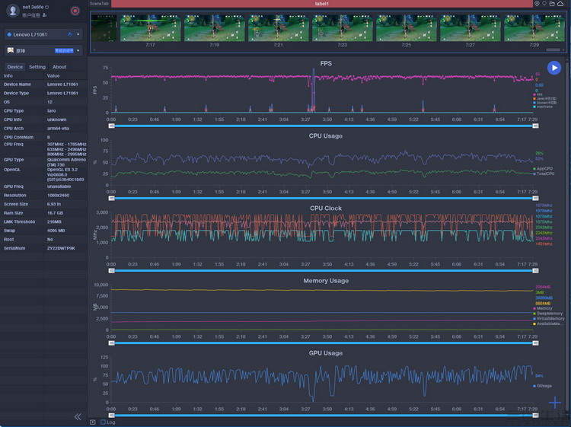Open the target settings icon in top bar

(x=537, y=4)
